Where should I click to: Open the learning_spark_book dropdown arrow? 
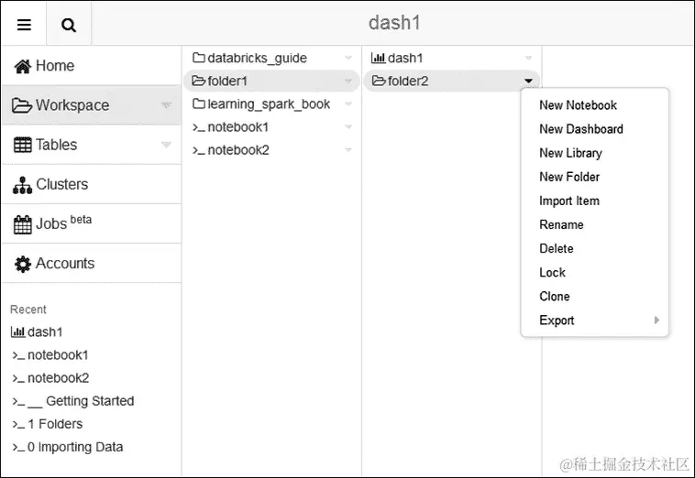348,104
